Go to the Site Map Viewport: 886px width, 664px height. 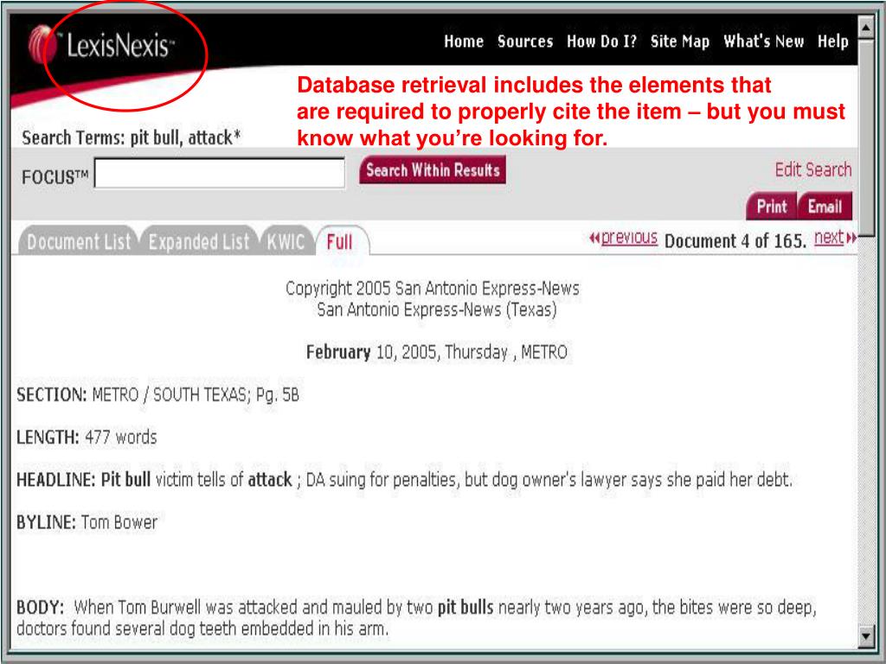(x=680, y=41)
